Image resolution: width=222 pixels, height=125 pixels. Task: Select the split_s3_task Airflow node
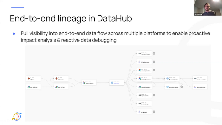[61, 87]
